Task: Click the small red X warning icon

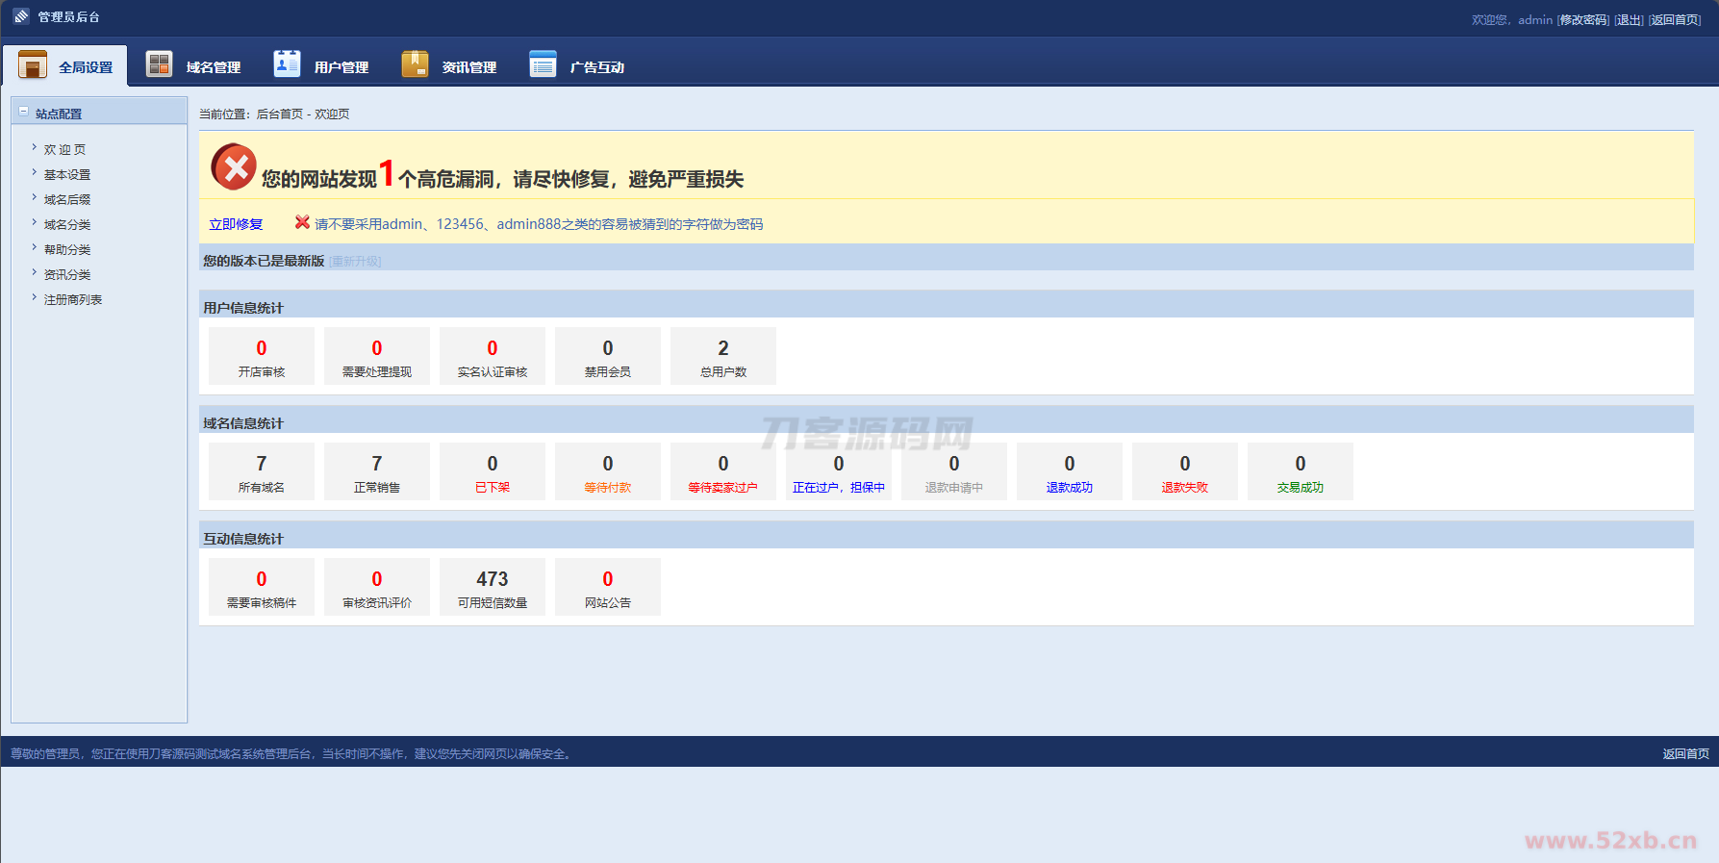Action: coord(302,222)
